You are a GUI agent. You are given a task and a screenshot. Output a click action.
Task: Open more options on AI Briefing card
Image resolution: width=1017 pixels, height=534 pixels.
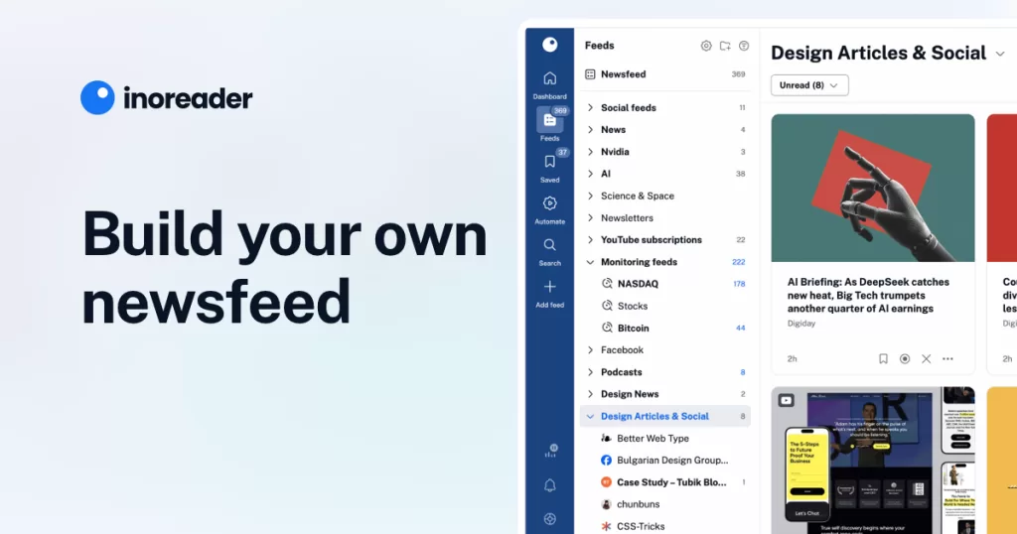(947, 358)
